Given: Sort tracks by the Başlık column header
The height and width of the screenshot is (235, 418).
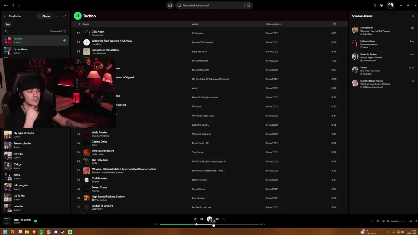Looking at the screenshot, I should 86,24.
